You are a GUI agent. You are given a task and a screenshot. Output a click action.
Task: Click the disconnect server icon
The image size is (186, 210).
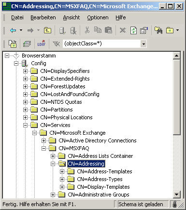click(73, 30)
